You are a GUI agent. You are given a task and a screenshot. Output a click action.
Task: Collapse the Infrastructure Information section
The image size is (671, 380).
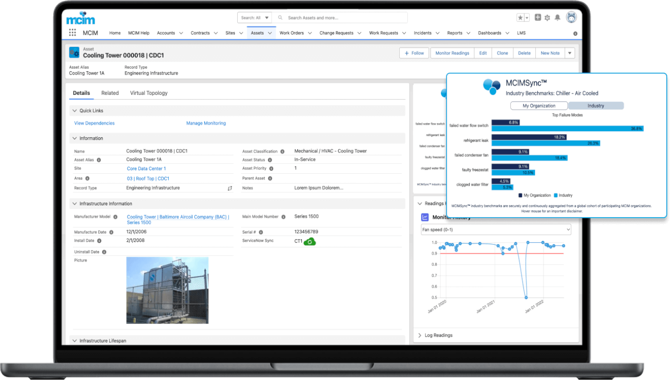point(75,204)
